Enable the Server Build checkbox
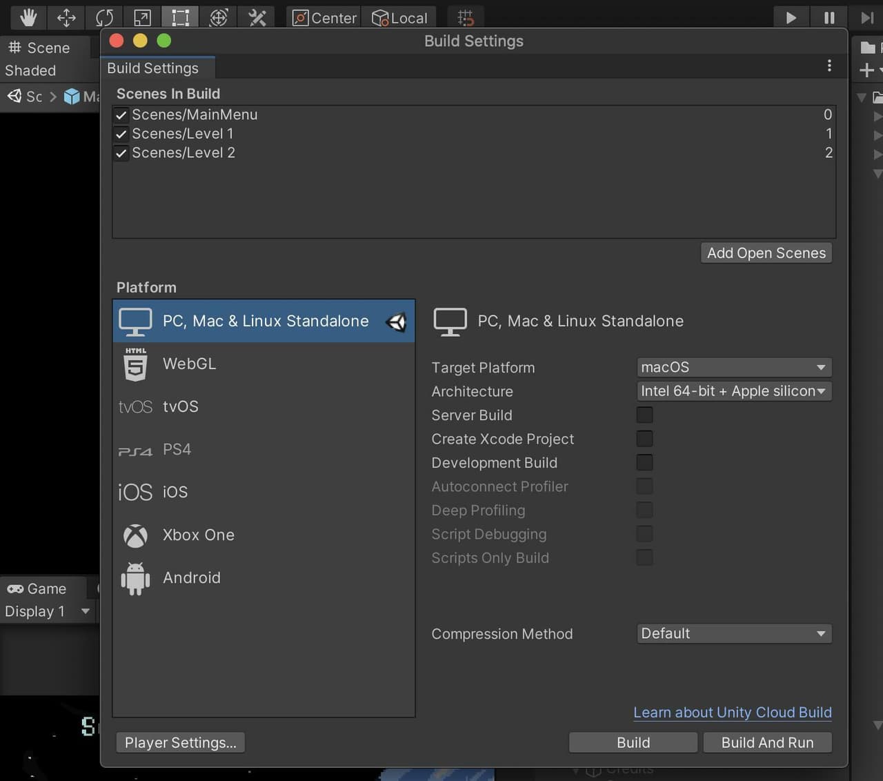The width and height of the screenshot is (883, 781). [x=644, y=415]
